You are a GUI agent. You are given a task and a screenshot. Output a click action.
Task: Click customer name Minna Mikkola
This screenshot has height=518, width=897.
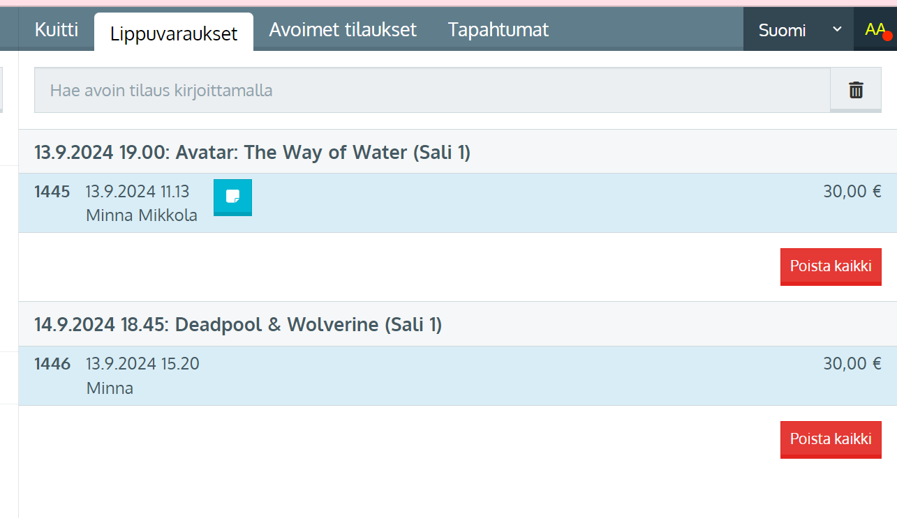point(142,215)
